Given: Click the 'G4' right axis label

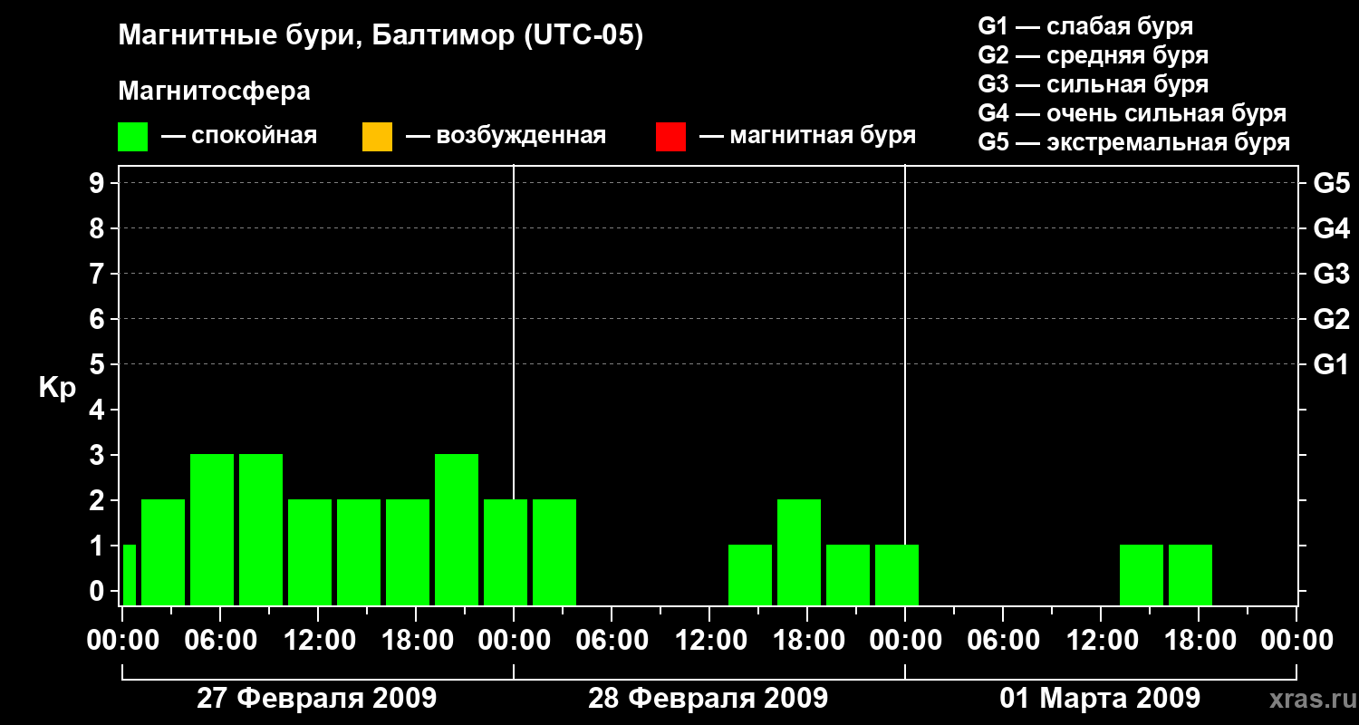Looking at the screenshot, I should coord(1331,228).
